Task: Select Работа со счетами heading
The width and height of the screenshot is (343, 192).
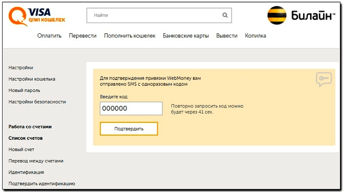Action: 30,127
